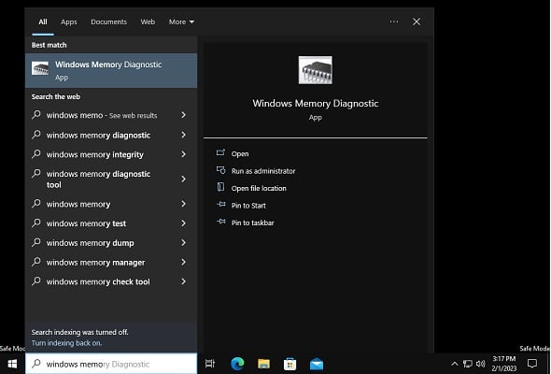Turn indexing back on link

(x=66, y=343)
